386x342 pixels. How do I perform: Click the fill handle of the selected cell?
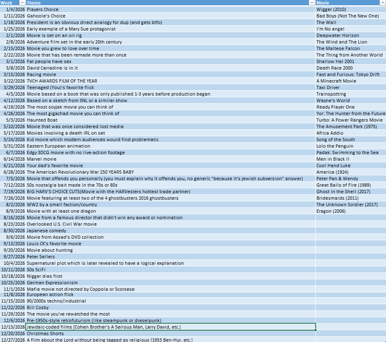[315, 330]
